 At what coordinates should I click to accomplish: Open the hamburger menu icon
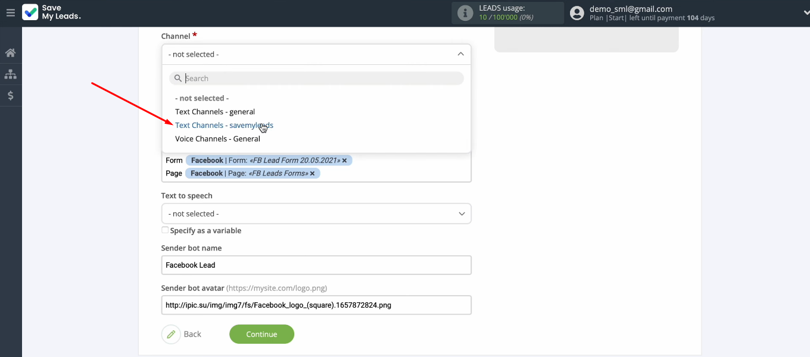tap(10, 12)
